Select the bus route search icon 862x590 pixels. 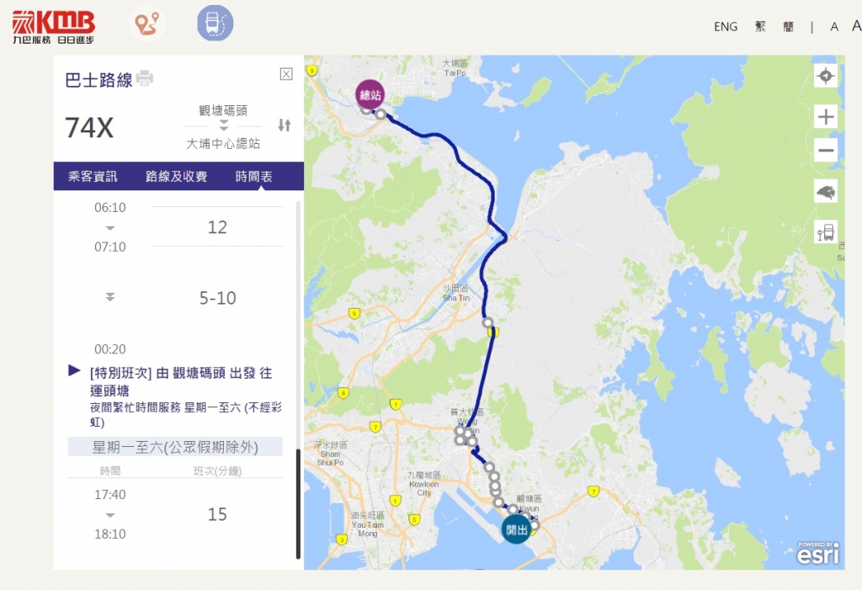pyautogui.click(x=215, y=24)
